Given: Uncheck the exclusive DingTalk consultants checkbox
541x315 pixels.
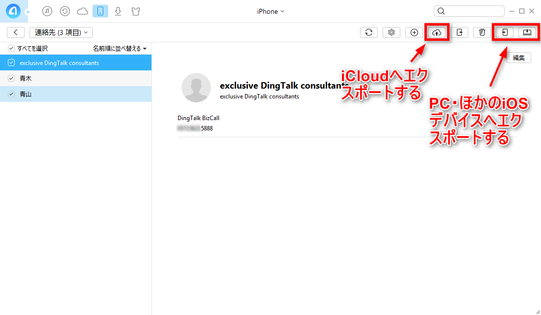Looking at the screenshot, I should [11, 63].
